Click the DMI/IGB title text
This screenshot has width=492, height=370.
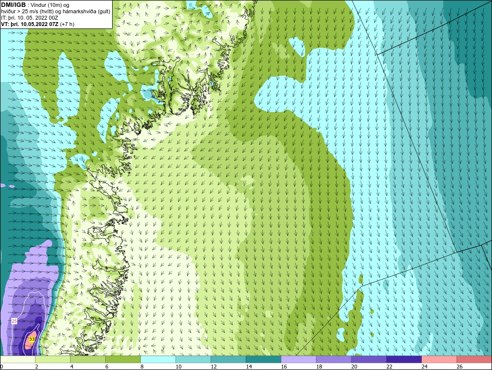click(13, 5)
